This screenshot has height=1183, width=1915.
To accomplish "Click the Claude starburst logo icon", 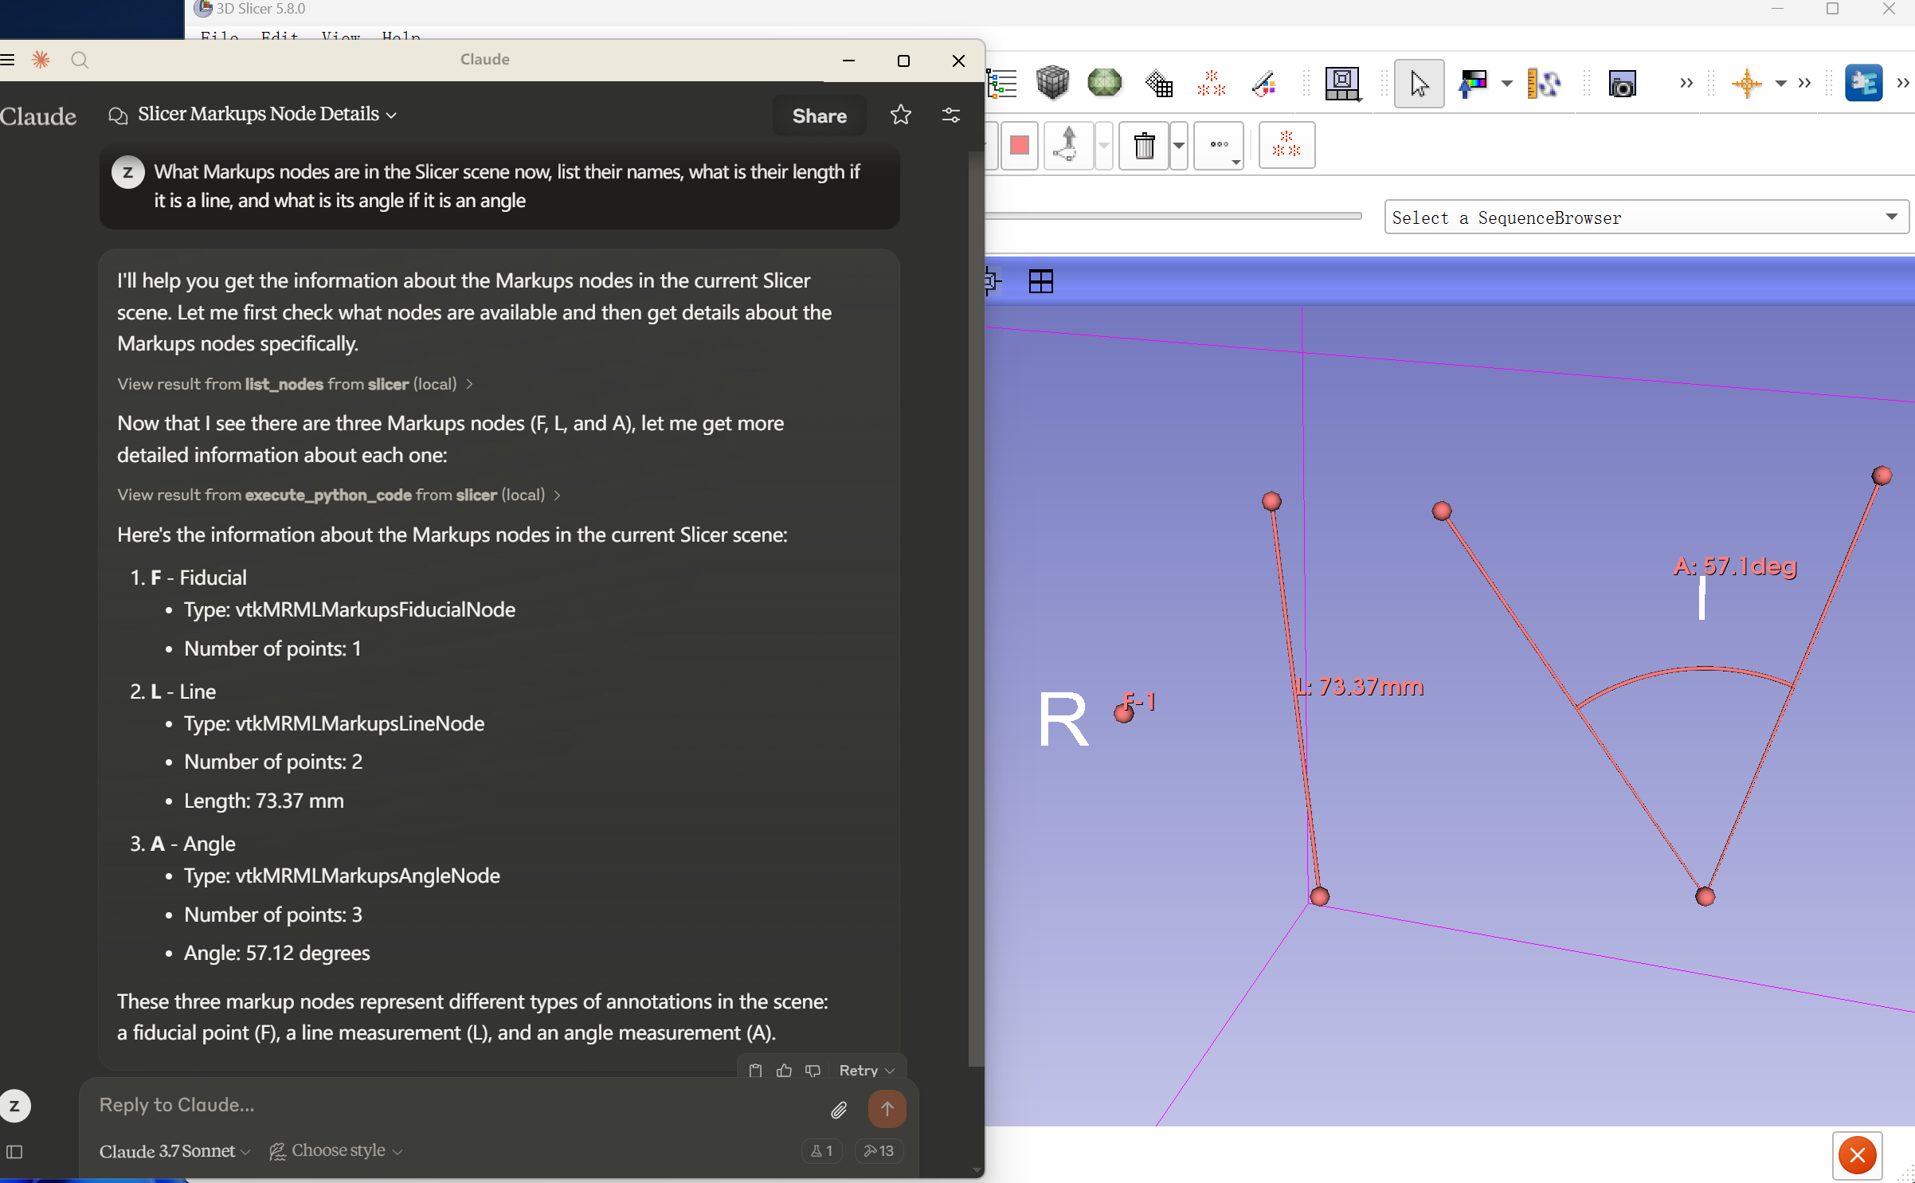I will 41,60.
